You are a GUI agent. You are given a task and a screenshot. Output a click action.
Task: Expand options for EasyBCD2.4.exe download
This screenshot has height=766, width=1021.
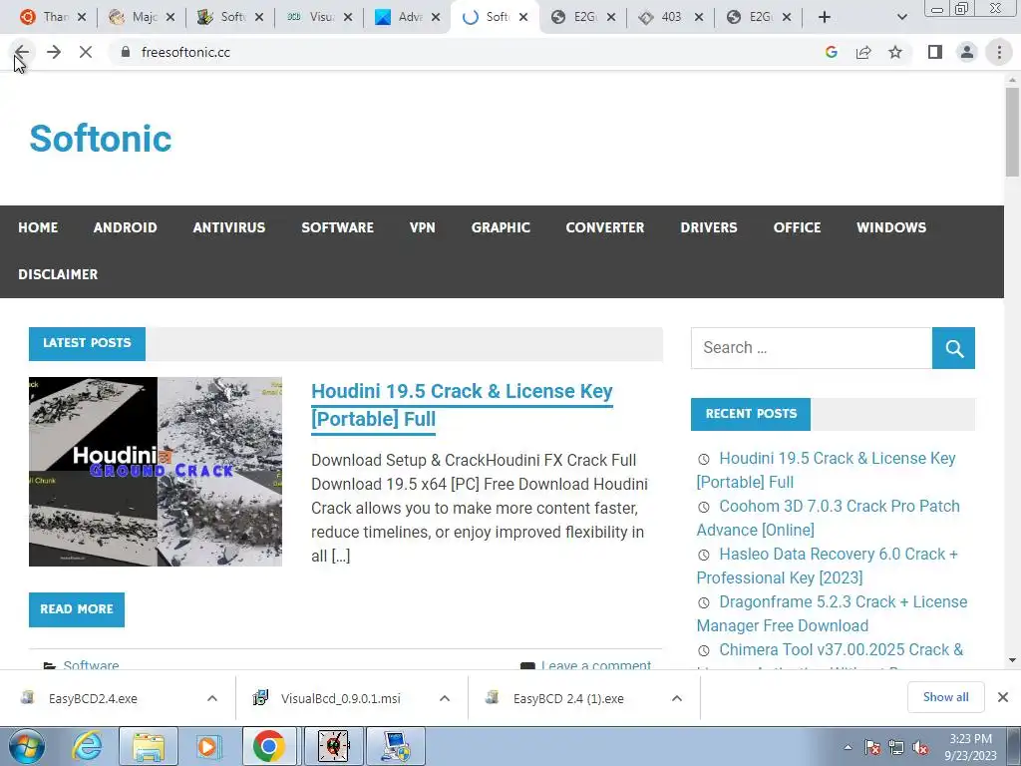click(x=212, y=698)
